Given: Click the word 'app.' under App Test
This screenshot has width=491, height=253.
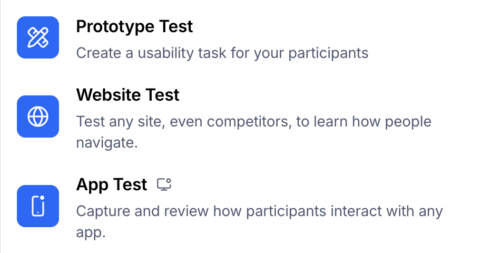Looking at the screenshot, I should (91, 232).
